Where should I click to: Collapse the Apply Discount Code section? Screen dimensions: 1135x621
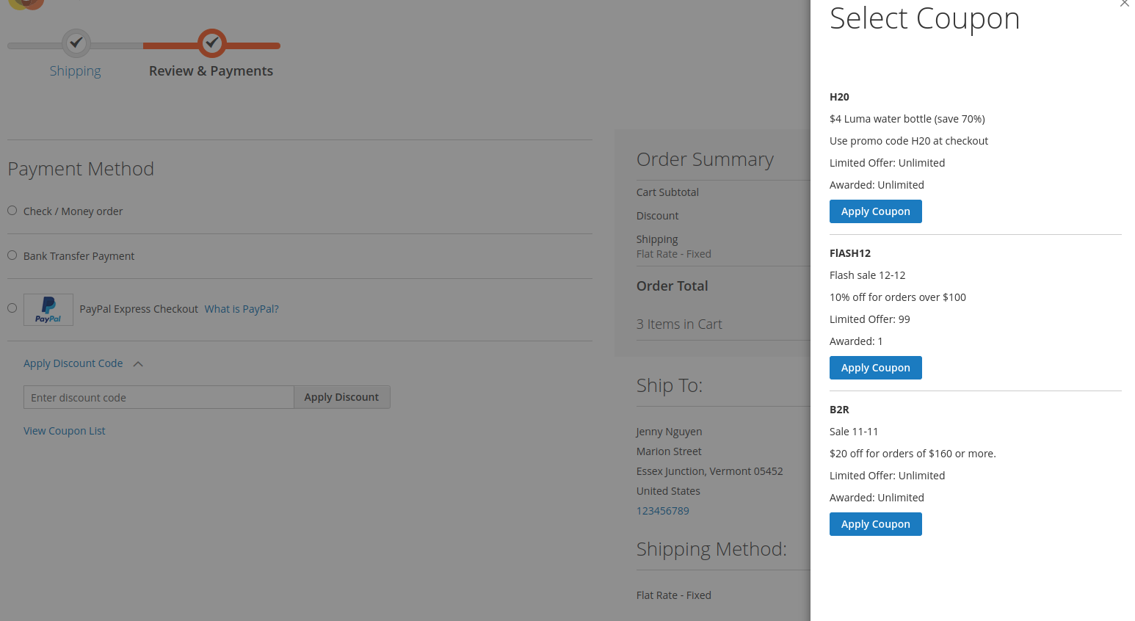tap(83, 363)
